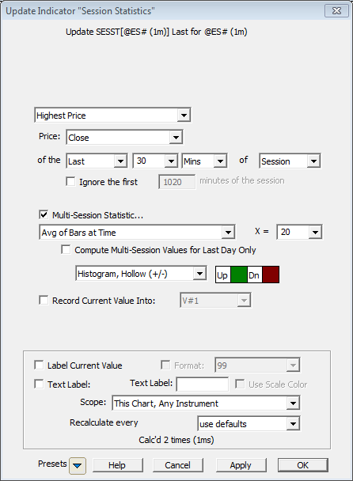Click the green Up color swatch

238,275
